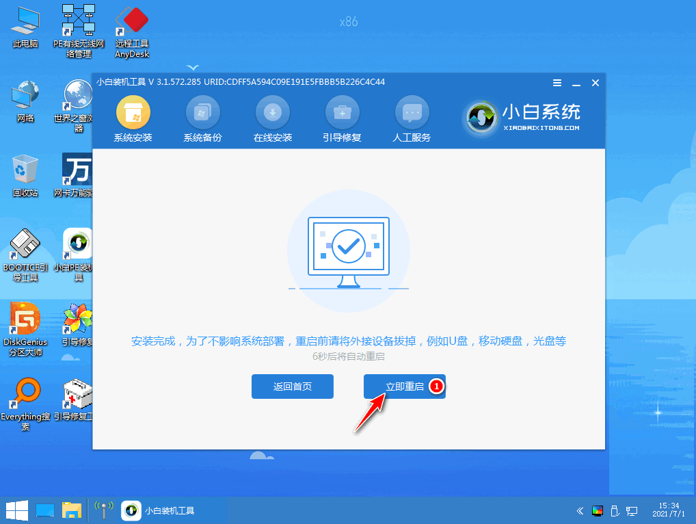Open the hamburger menu in the title bar
Screen dimensions: 696x524
(x=557, y=83)
